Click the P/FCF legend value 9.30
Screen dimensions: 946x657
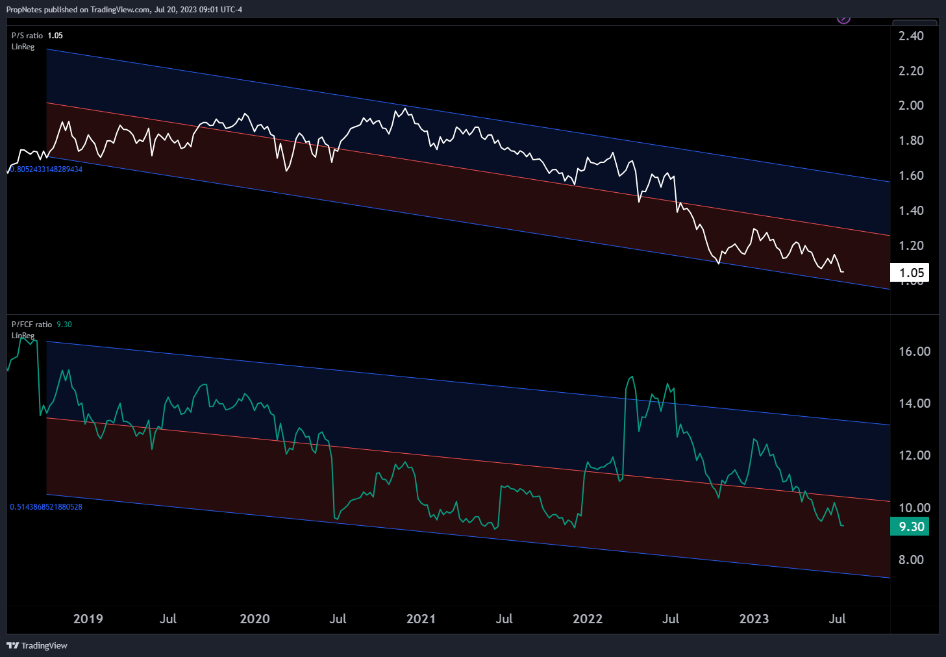pyautogui.click(x=64, y=325)
